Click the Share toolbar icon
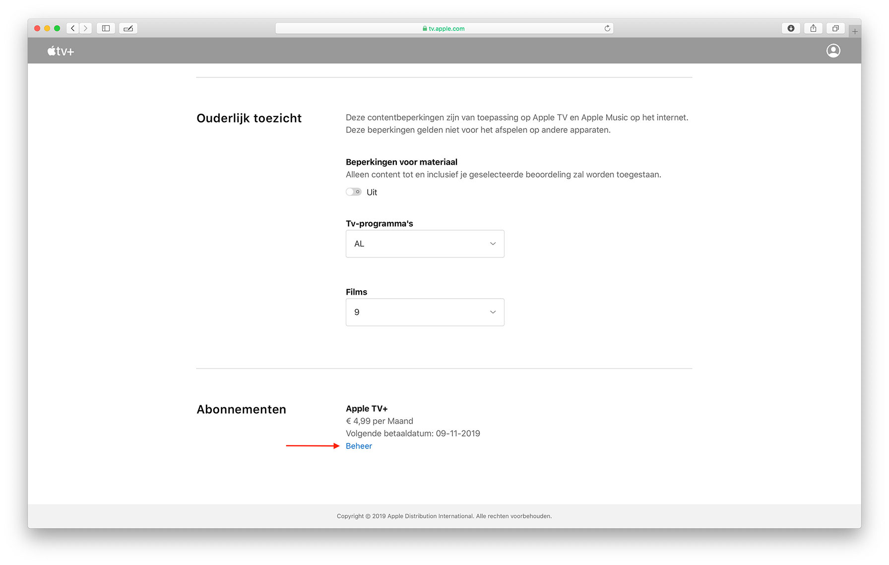This screenshot has height=565, width=889. click(813, 28)
